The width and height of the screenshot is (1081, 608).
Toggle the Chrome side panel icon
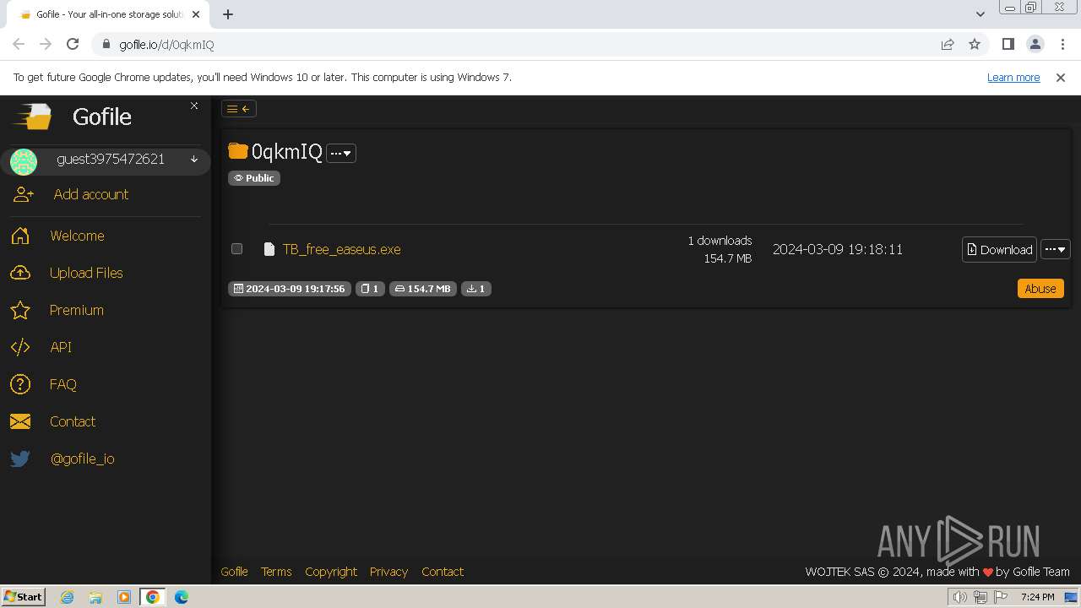point(1008,44)
